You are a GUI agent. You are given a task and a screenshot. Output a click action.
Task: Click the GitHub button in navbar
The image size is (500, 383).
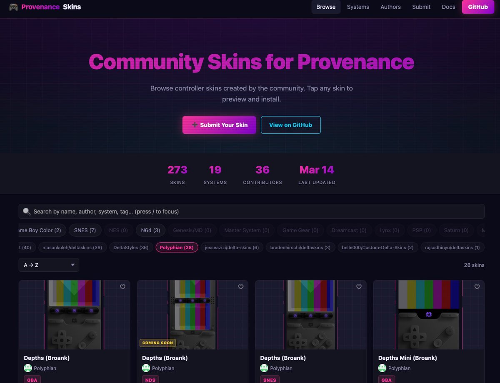pos(478,7)
